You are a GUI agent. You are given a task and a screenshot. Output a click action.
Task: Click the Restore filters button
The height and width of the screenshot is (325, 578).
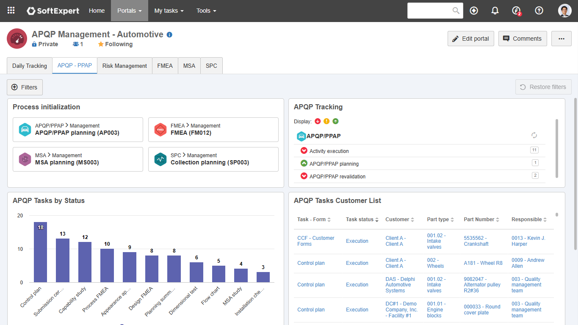click(543, 87)
